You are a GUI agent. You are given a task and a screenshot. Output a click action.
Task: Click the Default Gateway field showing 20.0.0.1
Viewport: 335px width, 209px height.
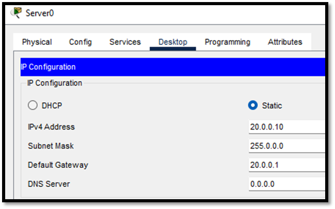(x=287, y=165)
